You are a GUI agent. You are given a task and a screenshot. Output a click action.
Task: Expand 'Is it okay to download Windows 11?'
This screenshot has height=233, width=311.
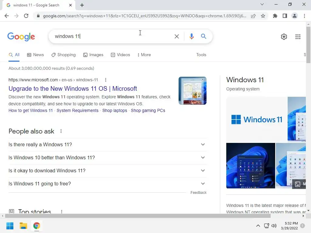tap(108, 171)
